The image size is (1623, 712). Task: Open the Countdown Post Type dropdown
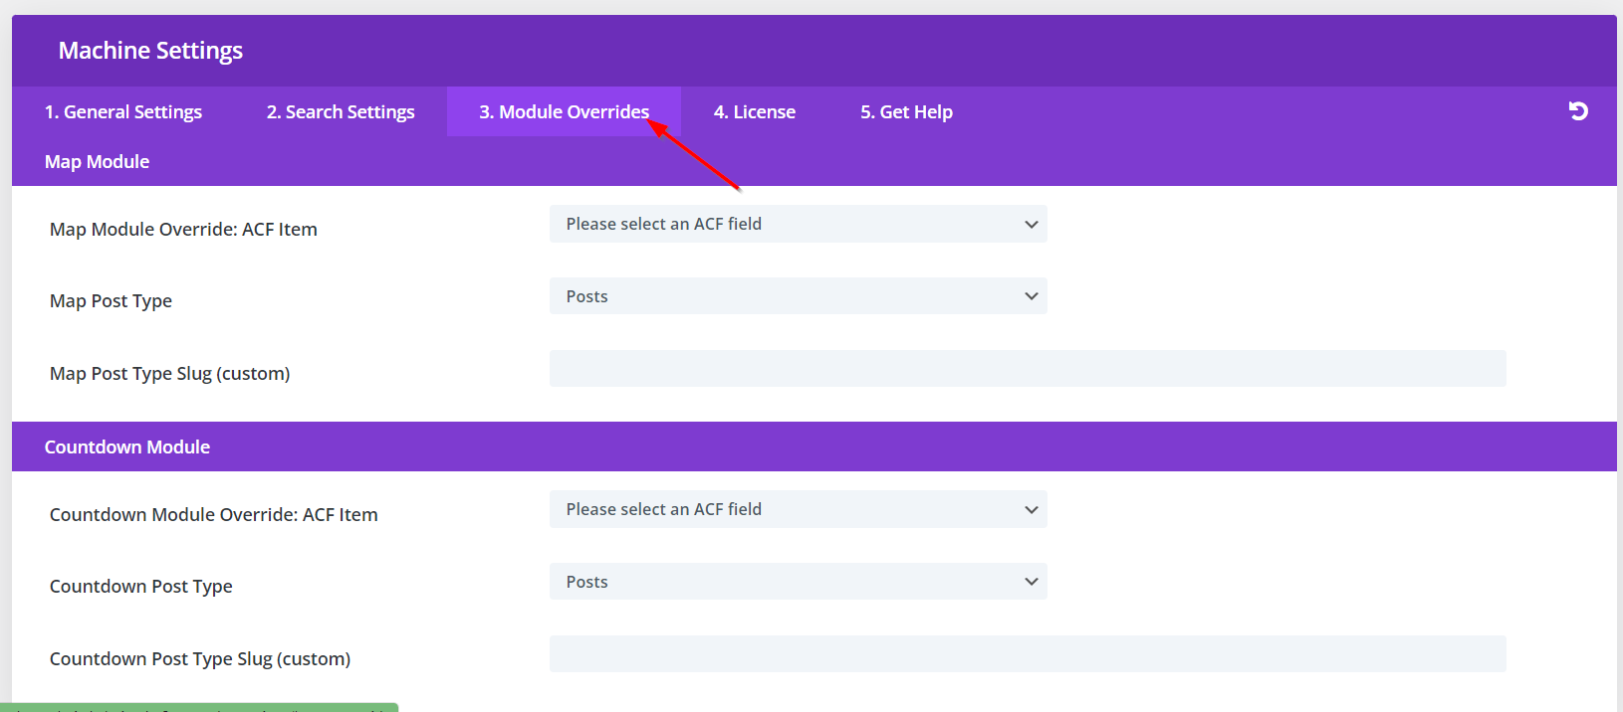click(798, 582)
